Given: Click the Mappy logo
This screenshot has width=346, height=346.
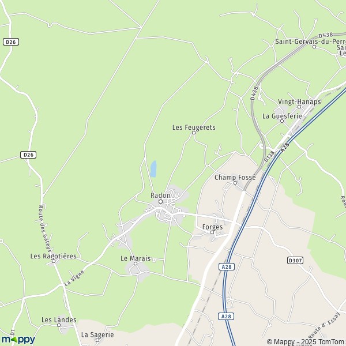Looking at the screenshot, I should (x=18, y=340).
